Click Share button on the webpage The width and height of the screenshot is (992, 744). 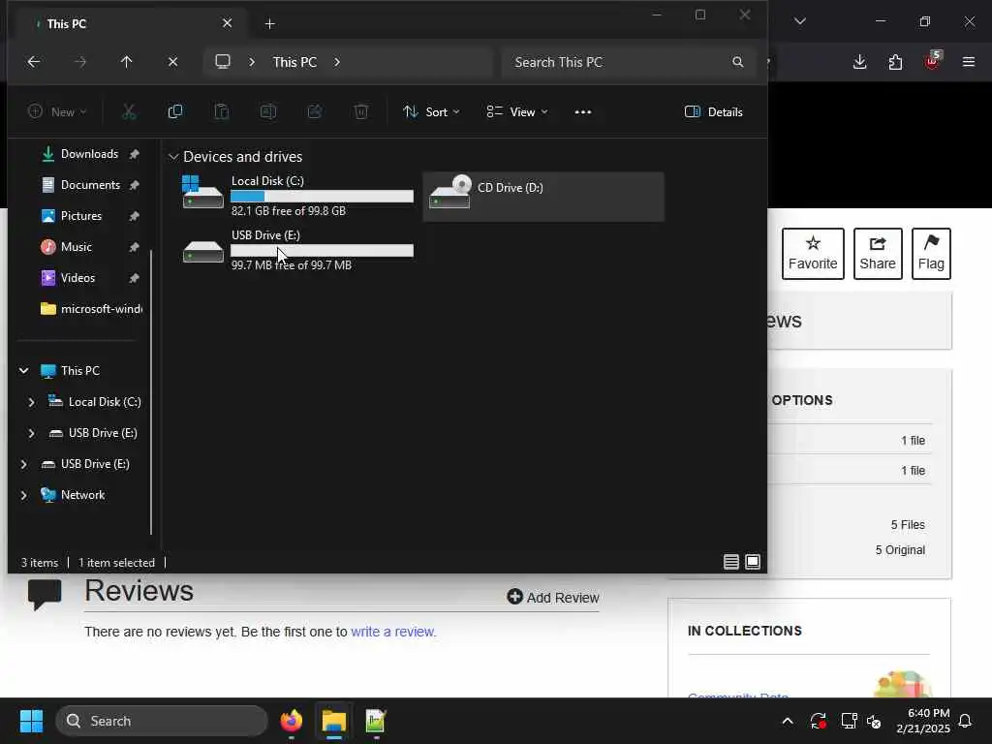pos(878,254)
